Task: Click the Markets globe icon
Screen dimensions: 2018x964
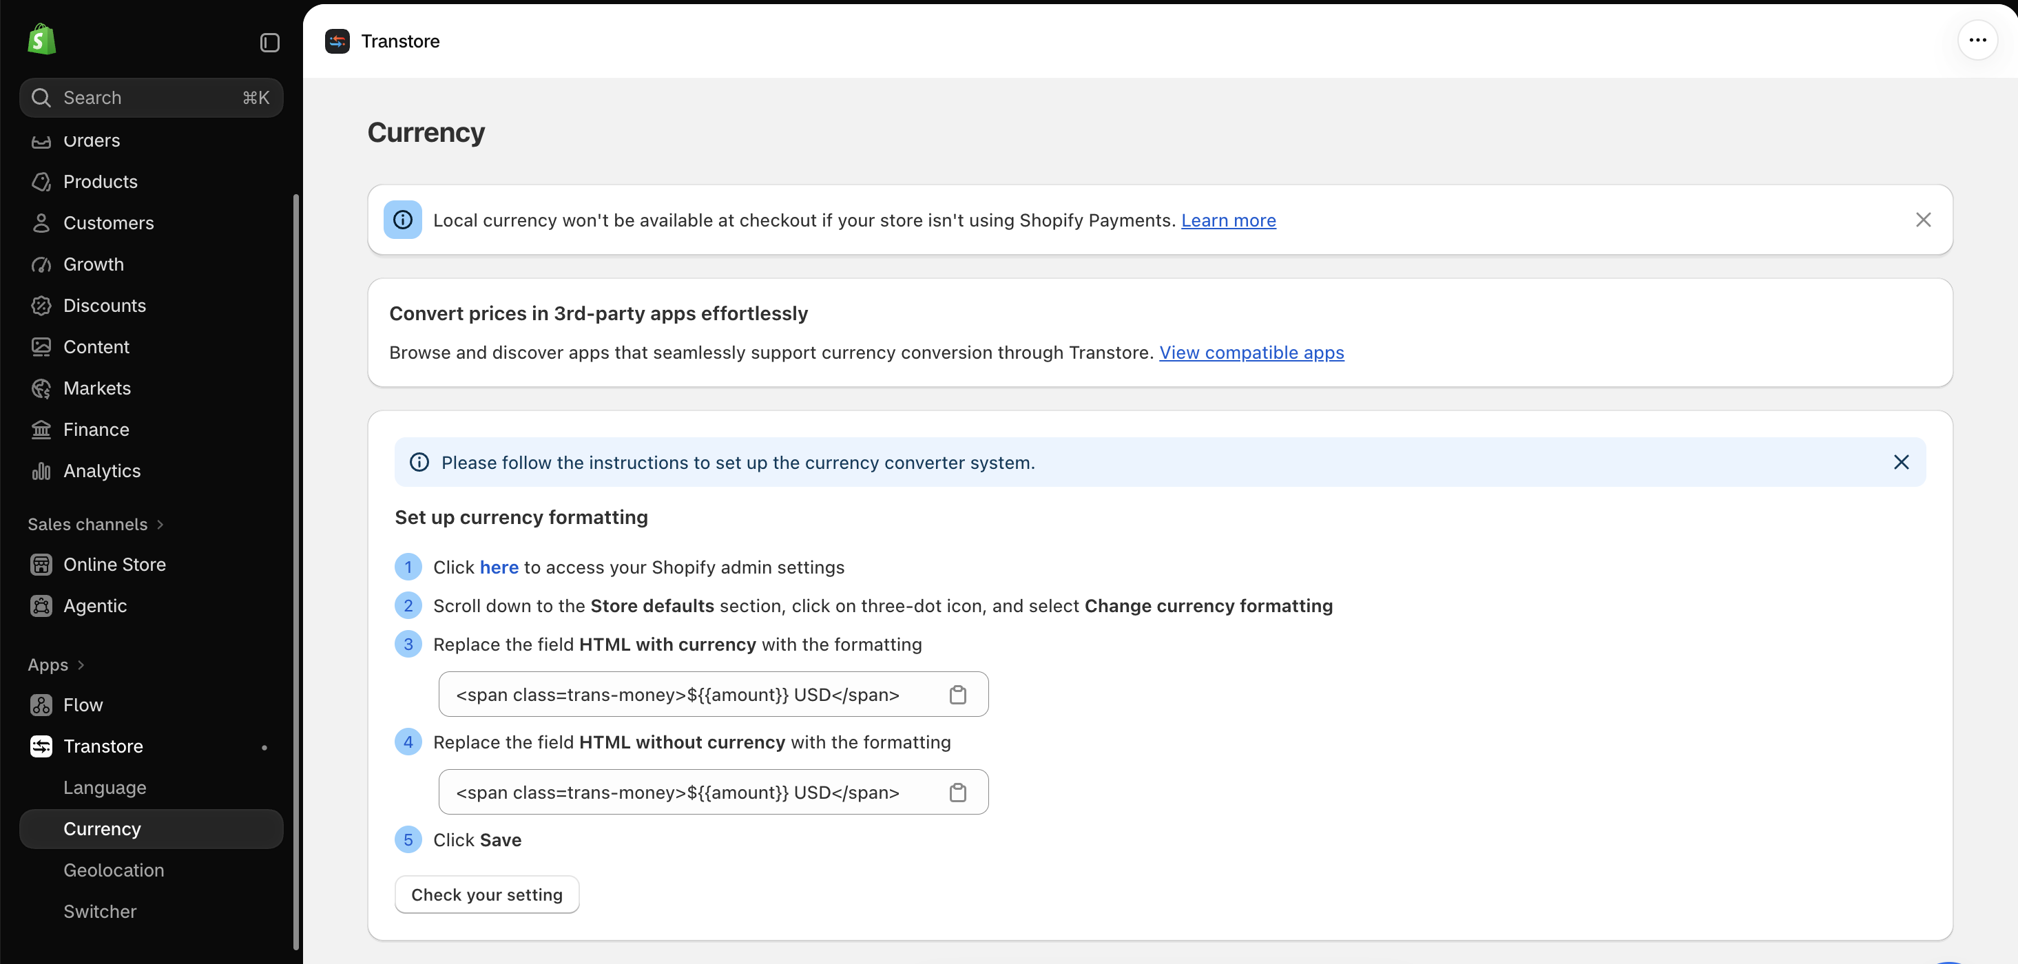Action: (41, 388)
